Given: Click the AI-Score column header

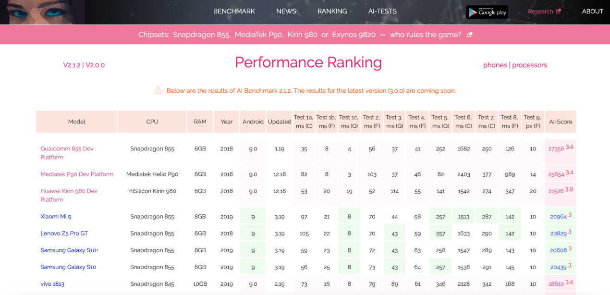Looking at the screenshot, I should (x=561, y=122).
